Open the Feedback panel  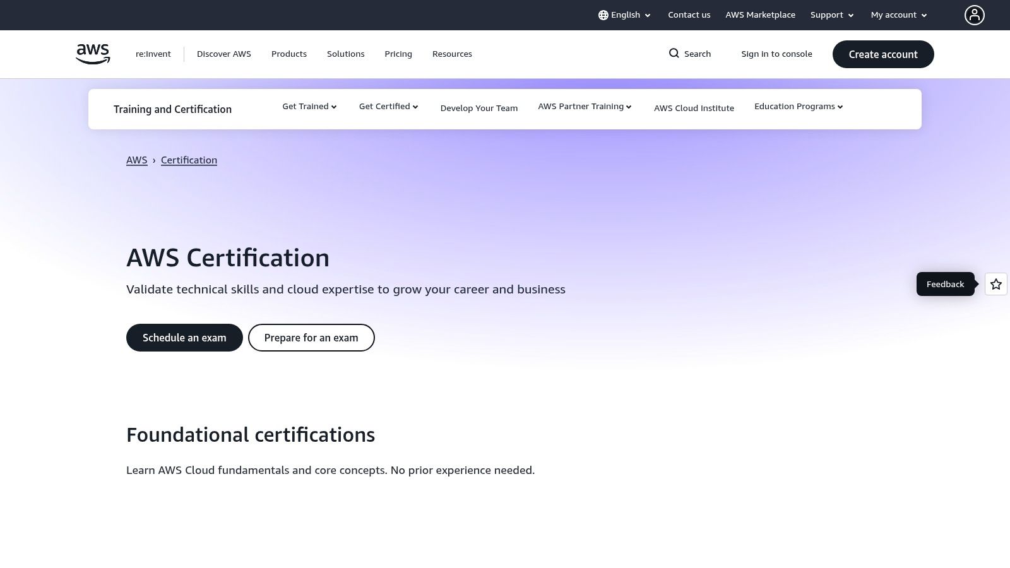coord(945,284)
